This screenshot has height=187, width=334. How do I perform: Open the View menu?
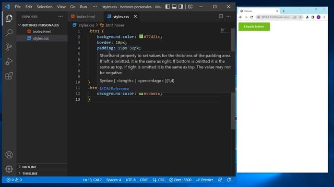[62, 7]
